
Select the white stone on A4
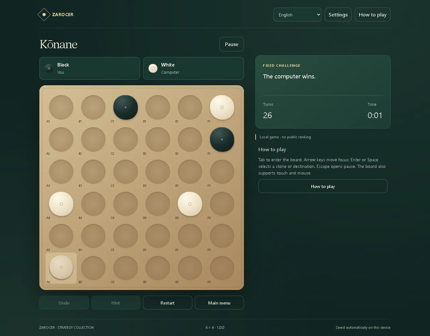61,204
